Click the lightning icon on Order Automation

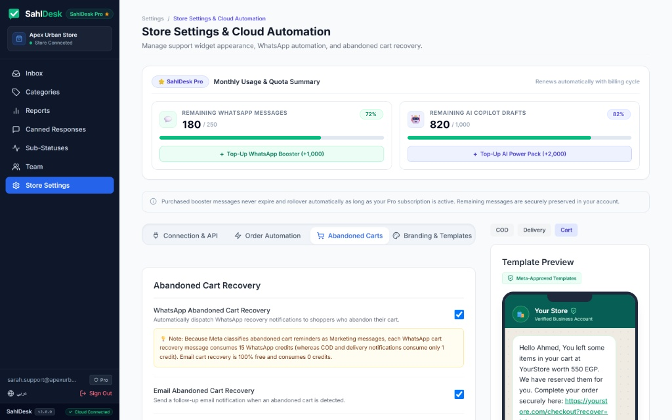pyautogui.click(x=238, y=236)
